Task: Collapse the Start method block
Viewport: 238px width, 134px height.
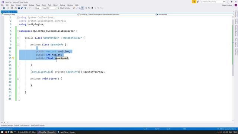Action: coord(18,79)
